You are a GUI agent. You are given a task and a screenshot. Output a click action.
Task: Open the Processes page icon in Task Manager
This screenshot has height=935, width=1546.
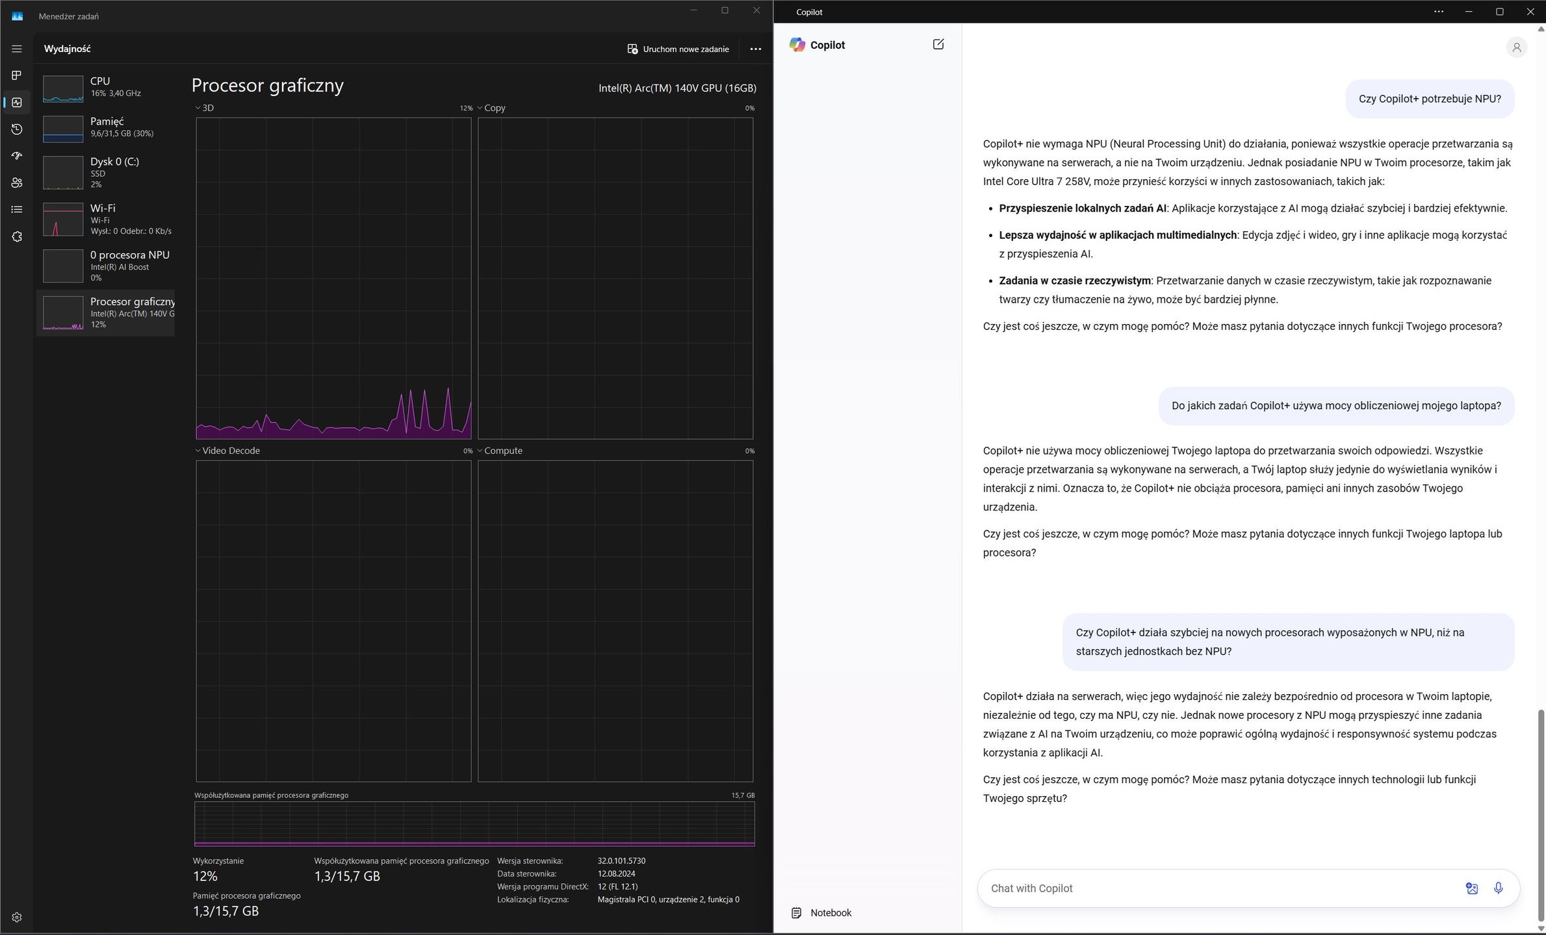point(17,75)
